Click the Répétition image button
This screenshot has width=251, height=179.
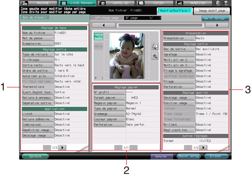tap(38, 130)
